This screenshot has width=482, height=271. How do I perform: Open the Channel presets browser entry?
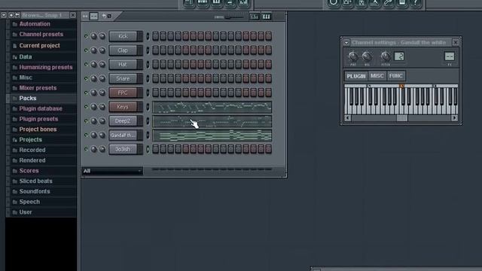click(x=41, y=35)
